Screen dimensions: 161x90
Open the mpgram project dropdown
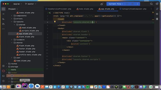18,4
